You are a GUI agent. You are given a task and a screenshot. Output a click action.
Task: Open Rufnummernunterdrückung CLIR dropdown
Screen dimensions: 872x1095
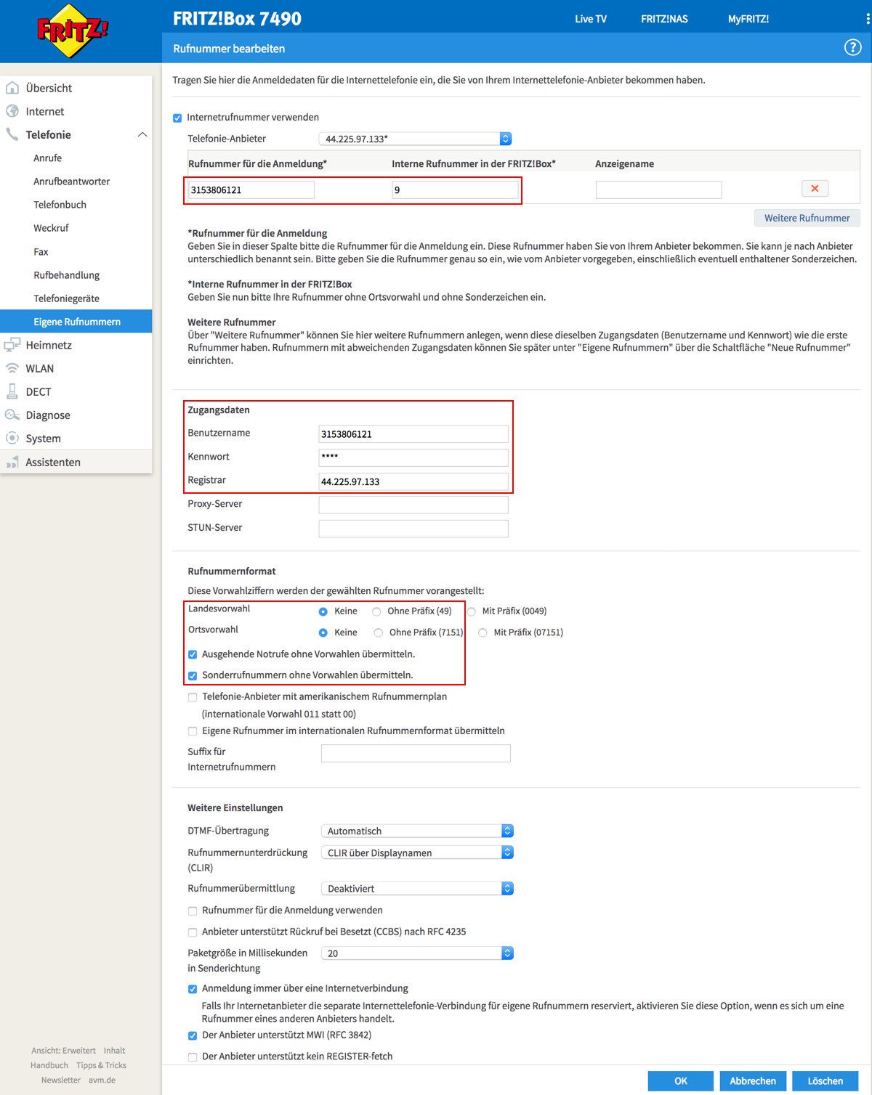coord(417,852)
